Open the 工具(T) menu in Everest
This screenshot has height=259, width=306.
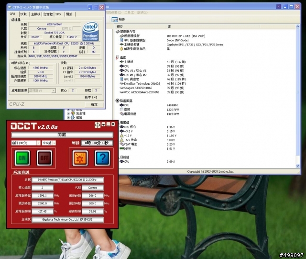pyautogui.click(x=130, y=12)
